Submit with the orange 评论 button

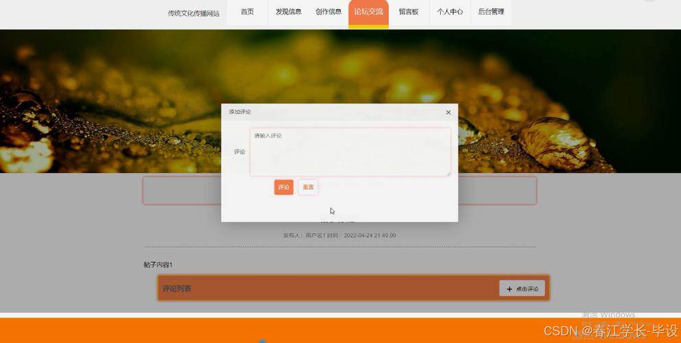[284, 187]
